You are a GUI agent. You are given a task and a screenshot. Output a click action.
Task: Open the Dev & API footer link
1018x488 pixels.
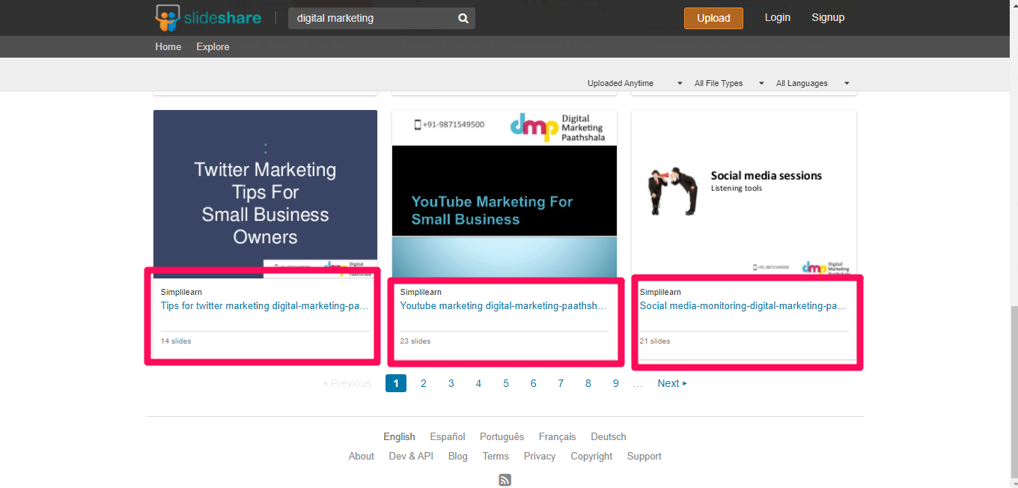point(411,456)
